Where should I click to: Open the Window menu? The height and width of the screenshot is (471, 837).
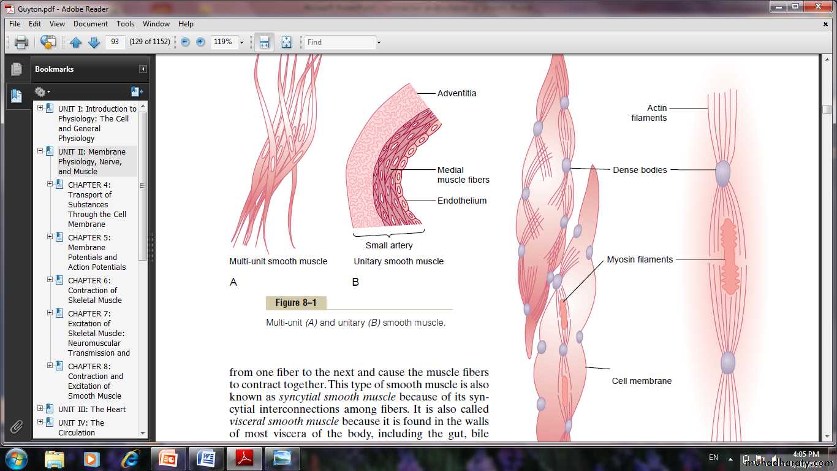click(156, 24)
